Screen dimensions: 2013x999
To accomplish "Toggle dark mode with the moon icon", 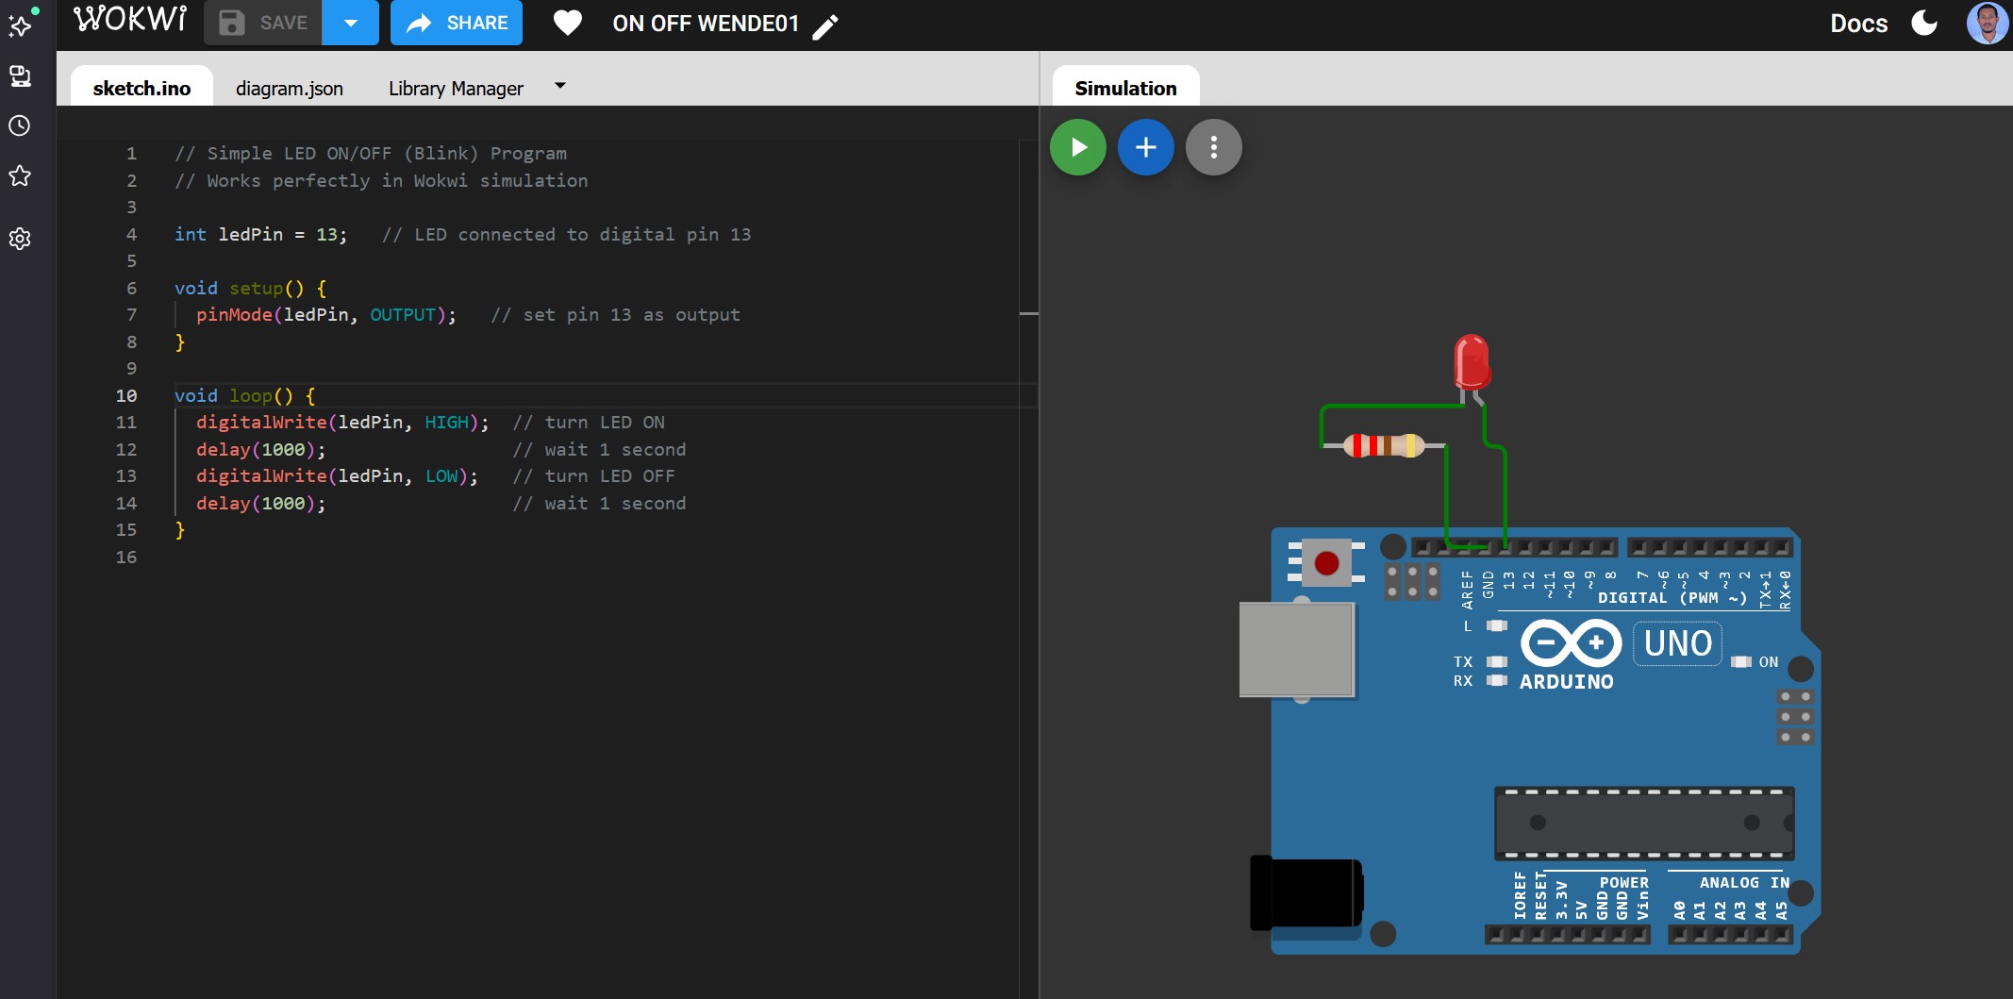I will coord(1924,23).
